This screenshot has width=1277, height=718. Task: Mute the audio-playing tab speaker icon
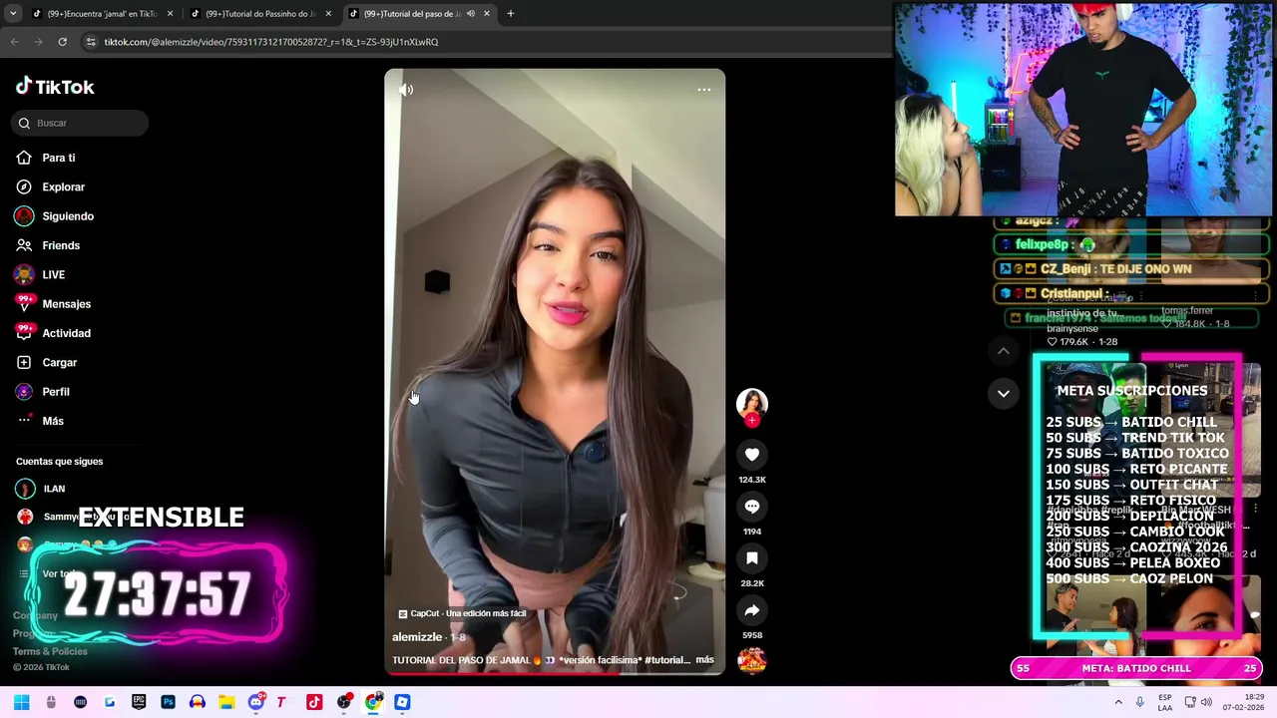pyautogui.click(x=471, y=14)
